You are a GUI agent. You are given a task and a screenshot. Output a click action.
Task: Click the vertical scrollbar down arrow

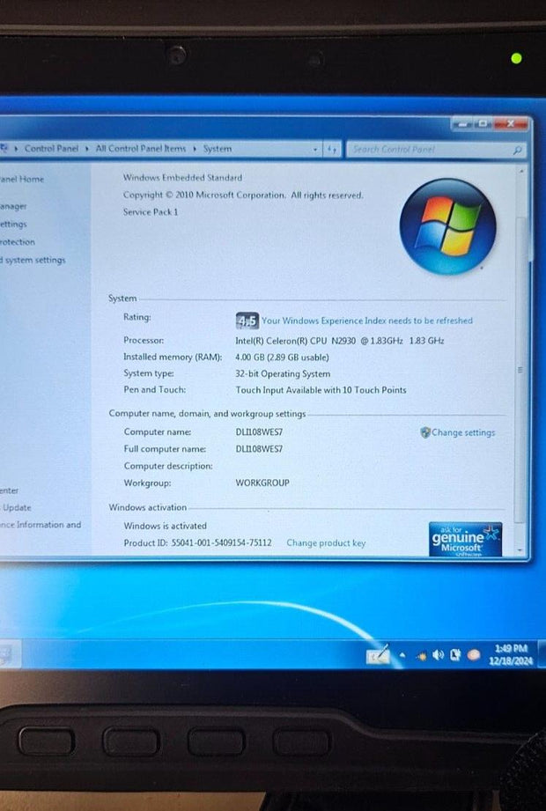point(520,551)
